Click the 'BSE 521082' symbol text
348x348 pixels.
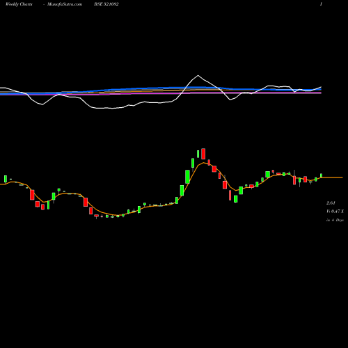pos(106,4)
